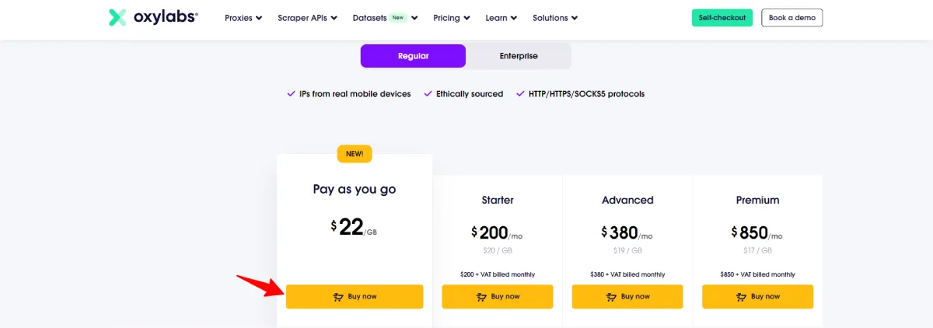Open the Pricing menu
This screenshot has height=328, width=933.
coord(452,18)
